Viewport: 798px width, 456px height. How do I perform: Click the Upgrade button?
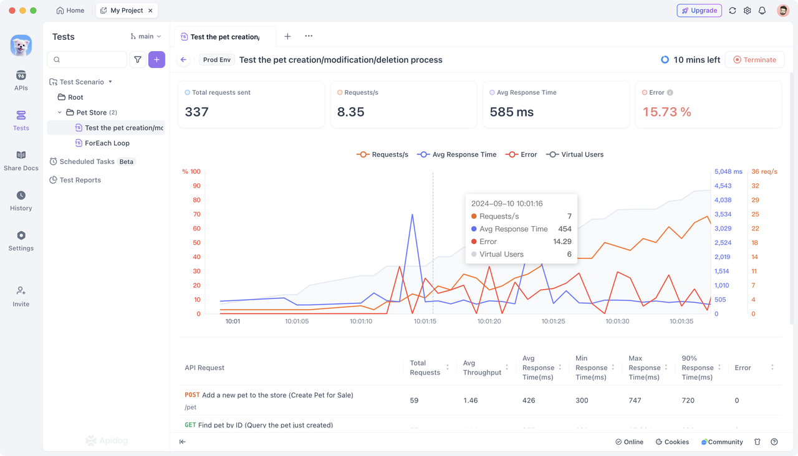tap(699, 11)
